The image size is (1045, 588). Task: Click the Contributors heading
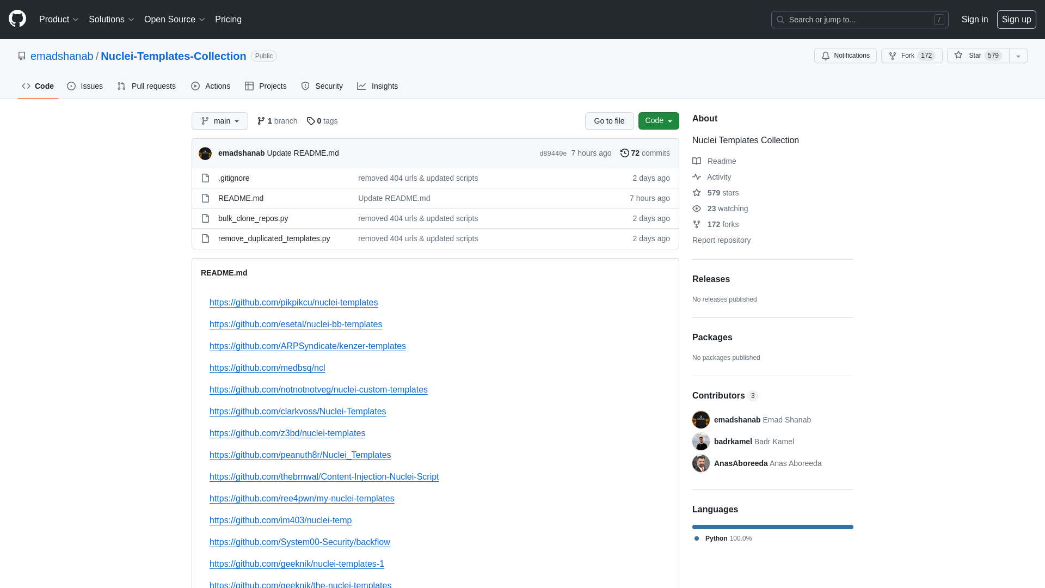click(x=718, y=396)
